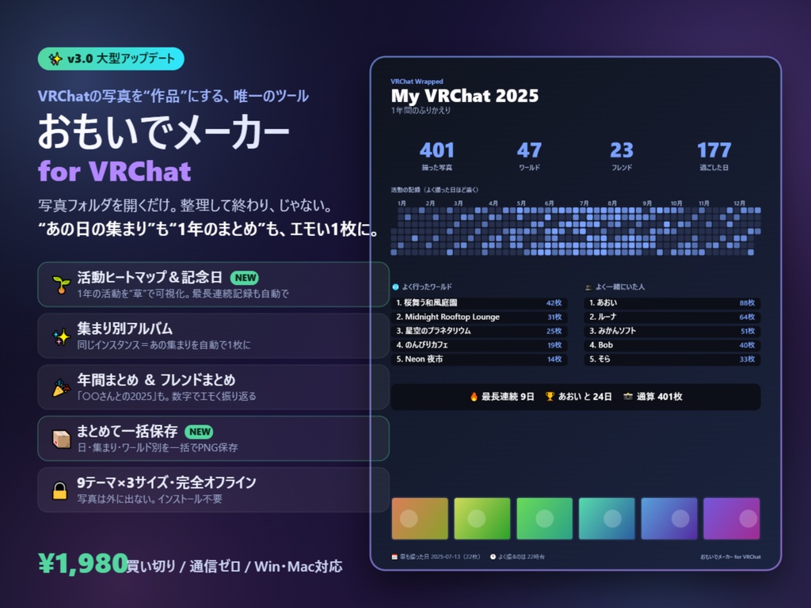Click the VRChatの写真を"作品"にする tagline
The image size is (811, 608).
pyautogui.click(x=173, y=96)
